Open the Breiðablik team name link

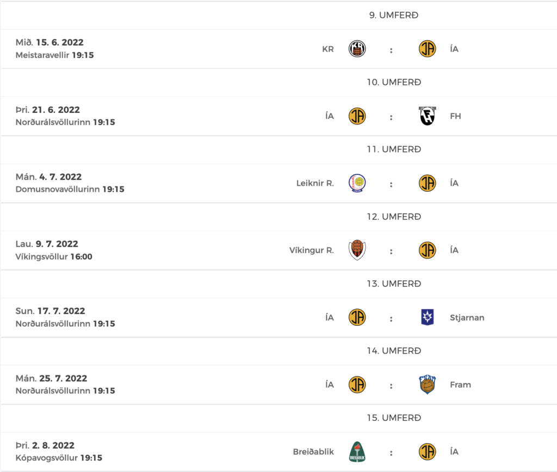click(x=313, y=452)
